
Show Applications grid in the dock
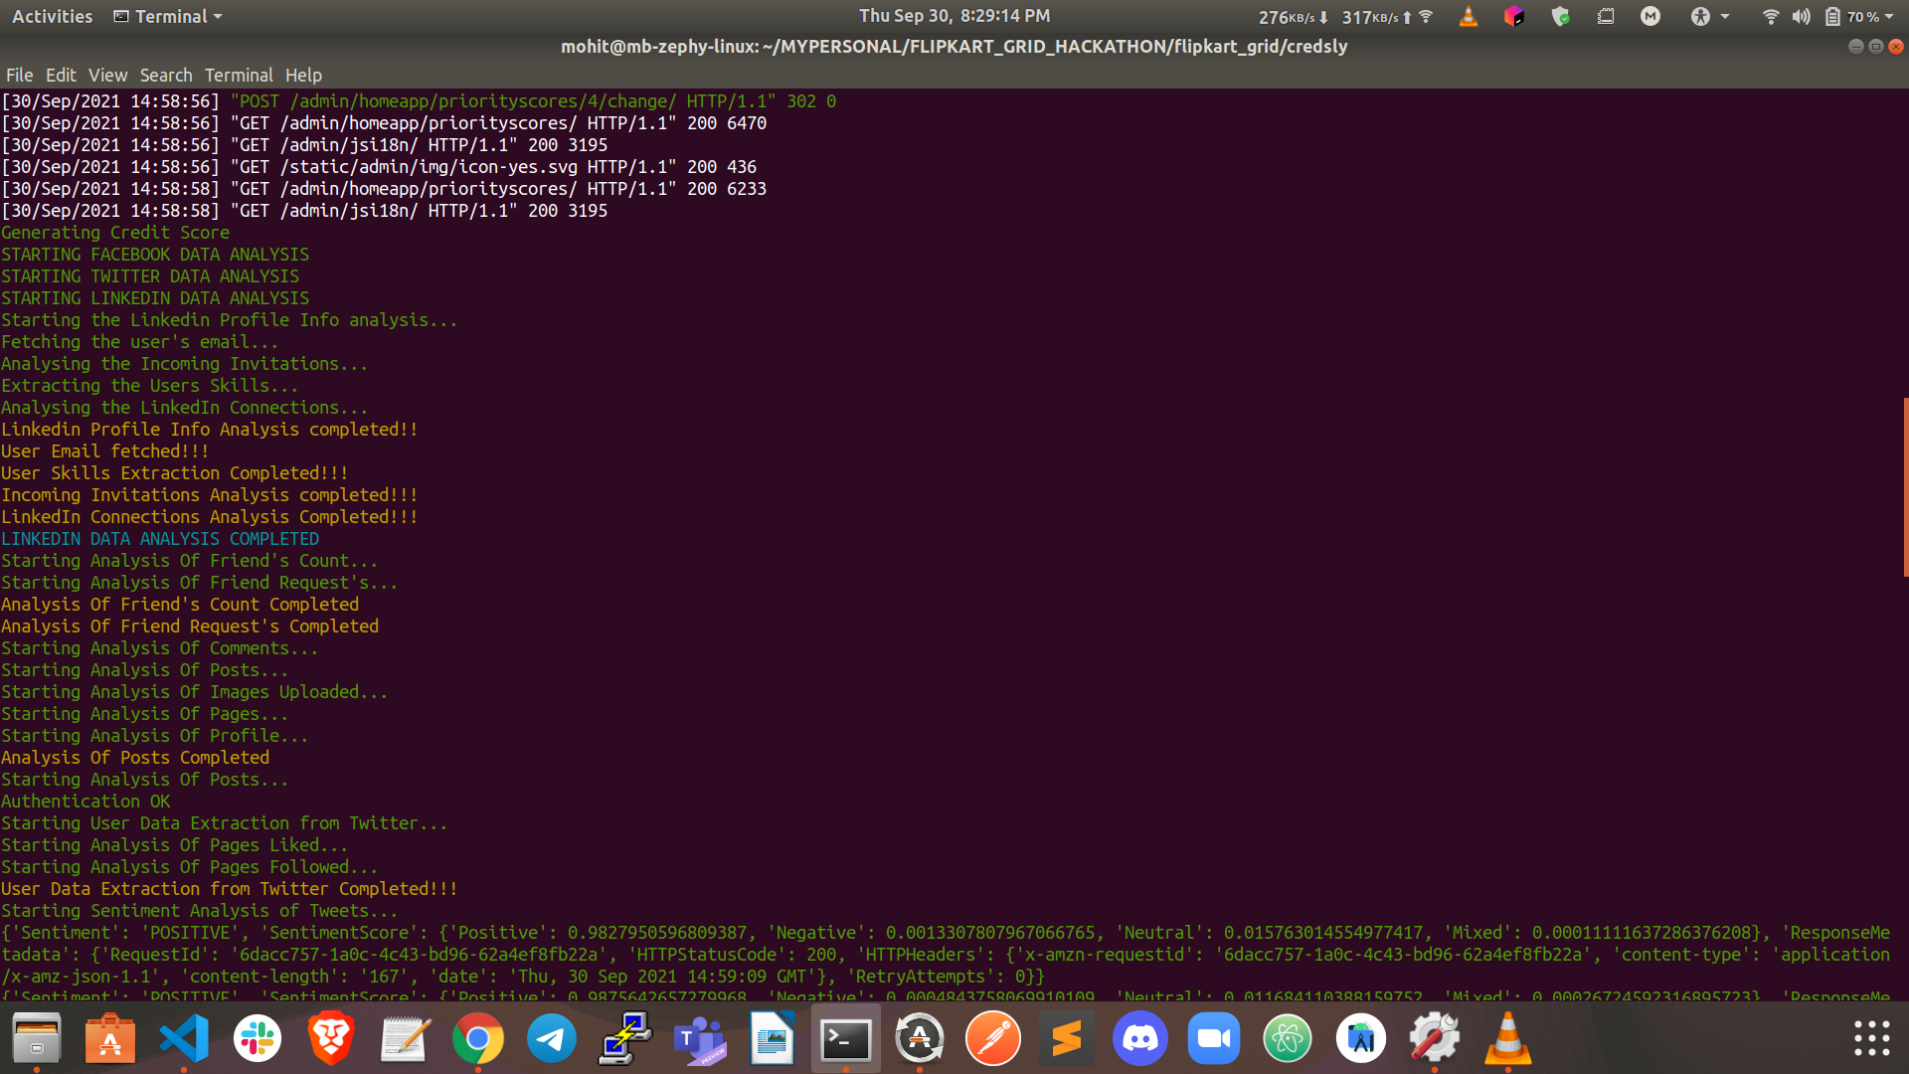tap(1871, 1038)
